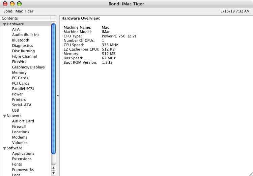253x176 pixels.
Task: Click the Boot ROM Version value 1.3.f2
Action: pyautogui.click(x=107, y=62)
